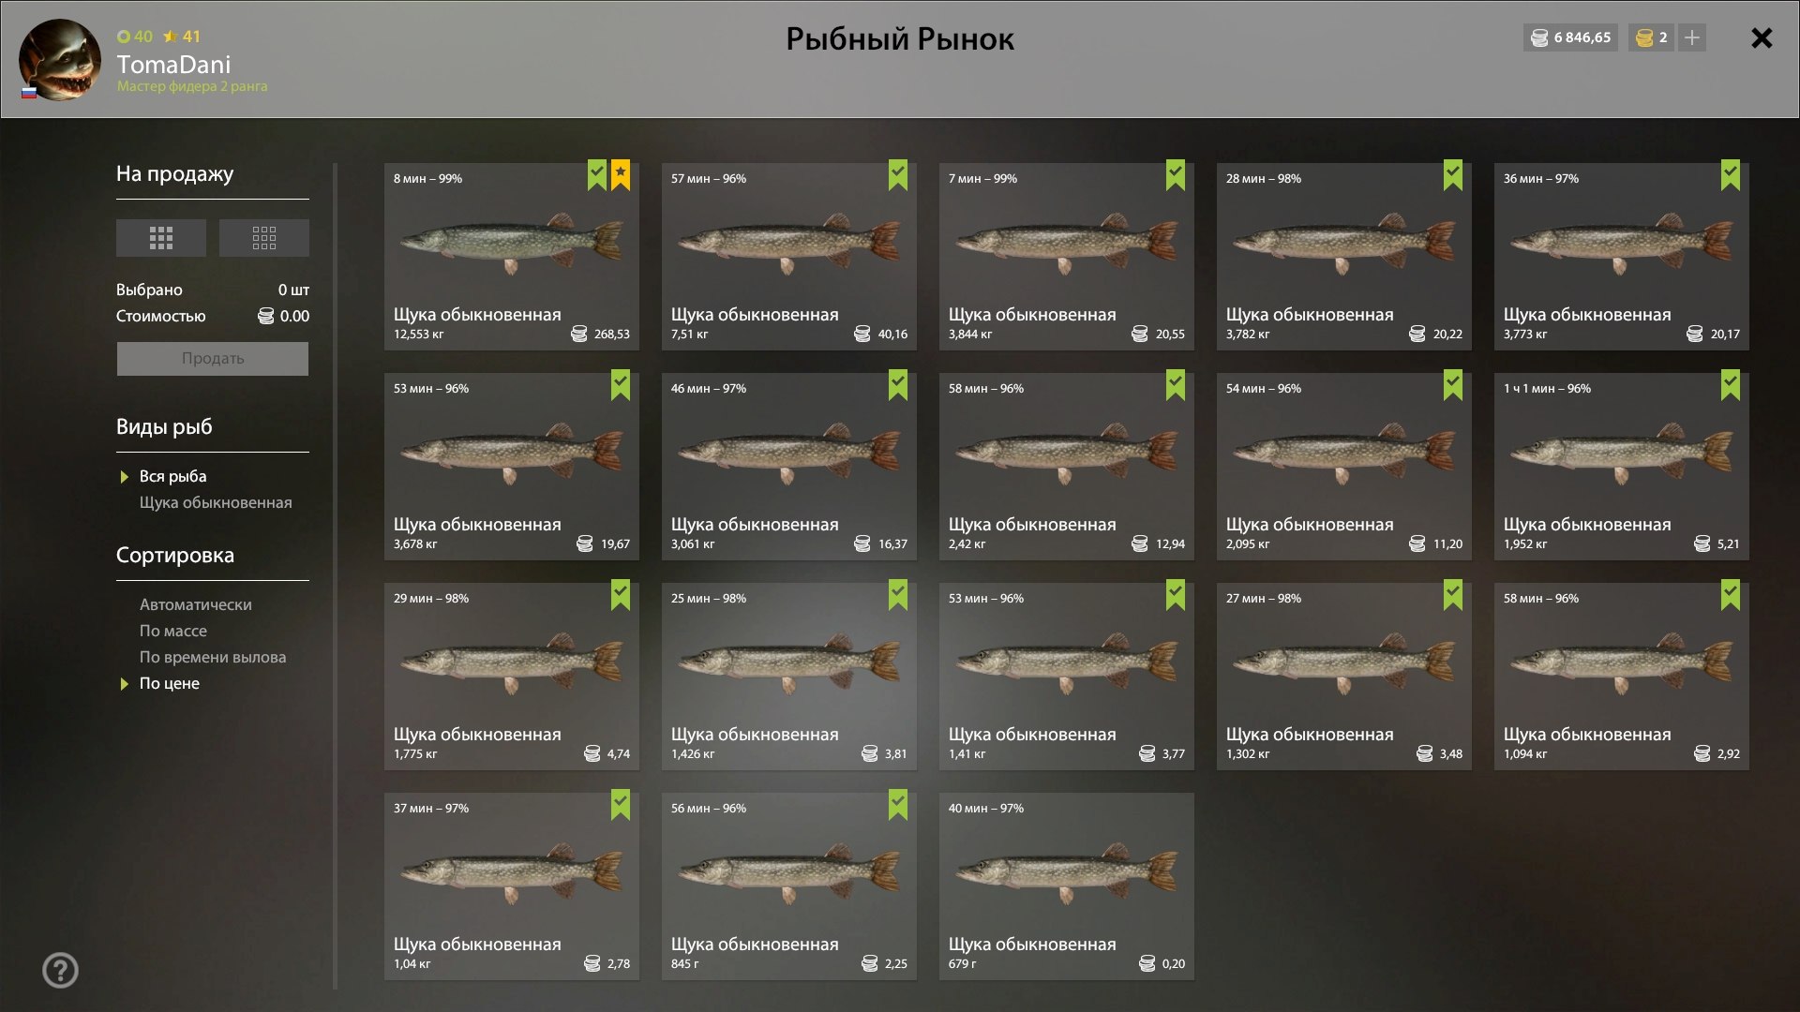Select the Вся рыба fish filter

coord(173,476)
